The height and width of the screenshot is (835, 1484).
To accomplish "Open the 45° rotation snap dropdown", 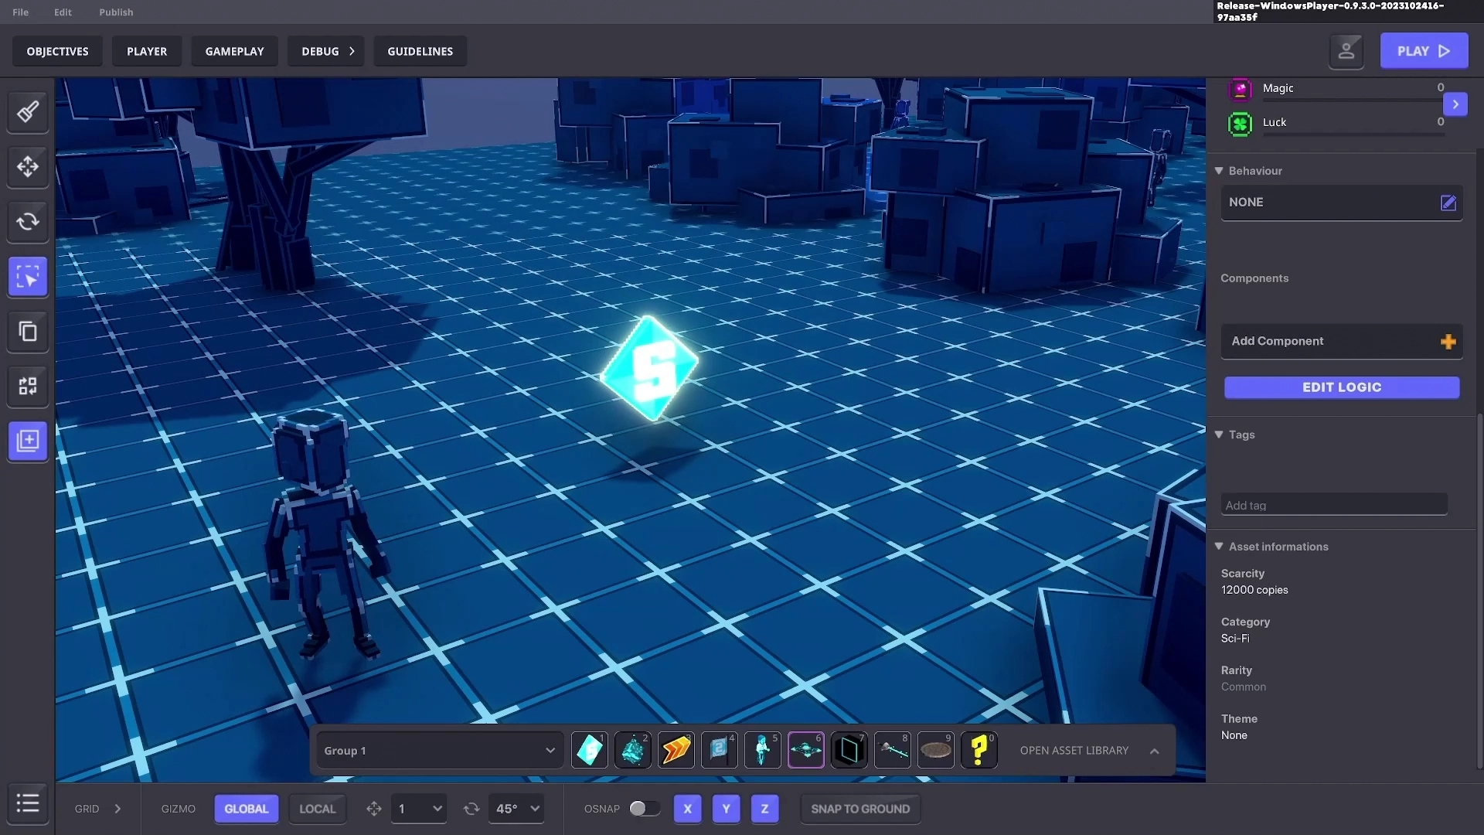I will (x=516, y=809).
